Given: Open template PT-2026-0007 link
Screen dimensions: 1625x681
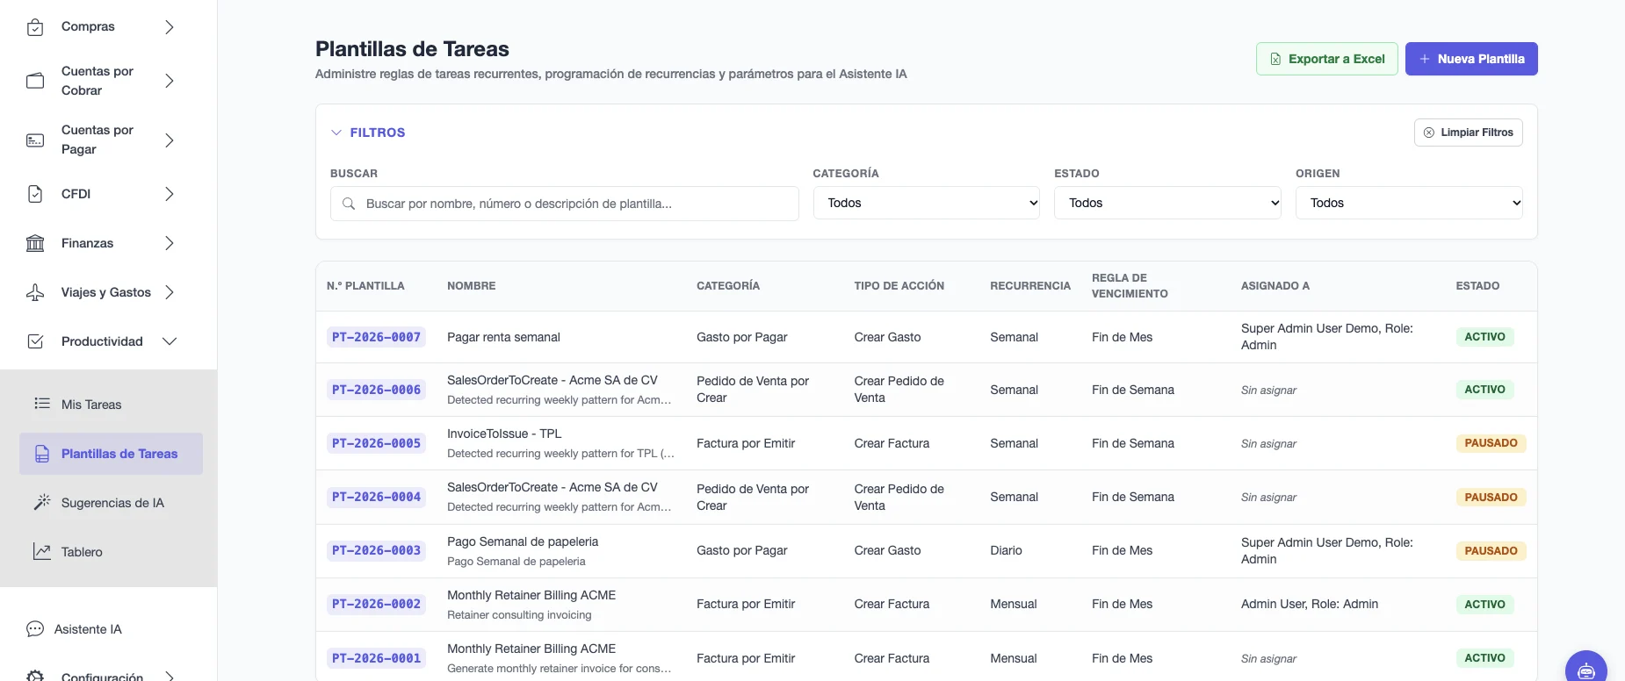Looking at the screenshot, I should pyautogui.click(x=376, y=337).
